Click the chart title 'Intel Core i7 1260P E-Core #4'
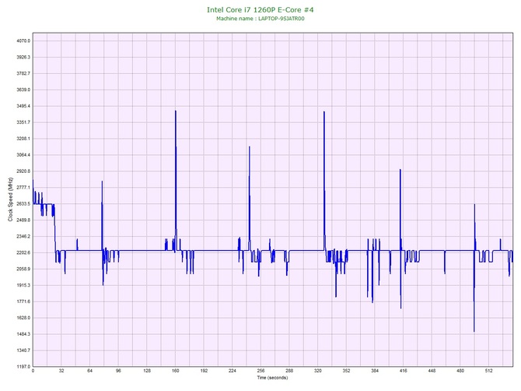Screen dimensions: 521x391 pos(260,9)
